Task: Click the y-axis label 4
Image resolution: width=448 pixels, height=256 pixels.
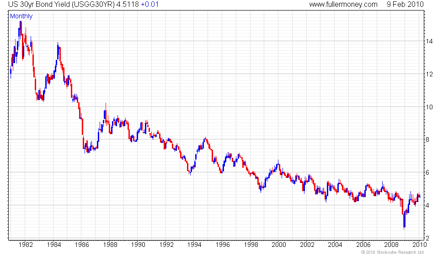Action: click(427, 205)
